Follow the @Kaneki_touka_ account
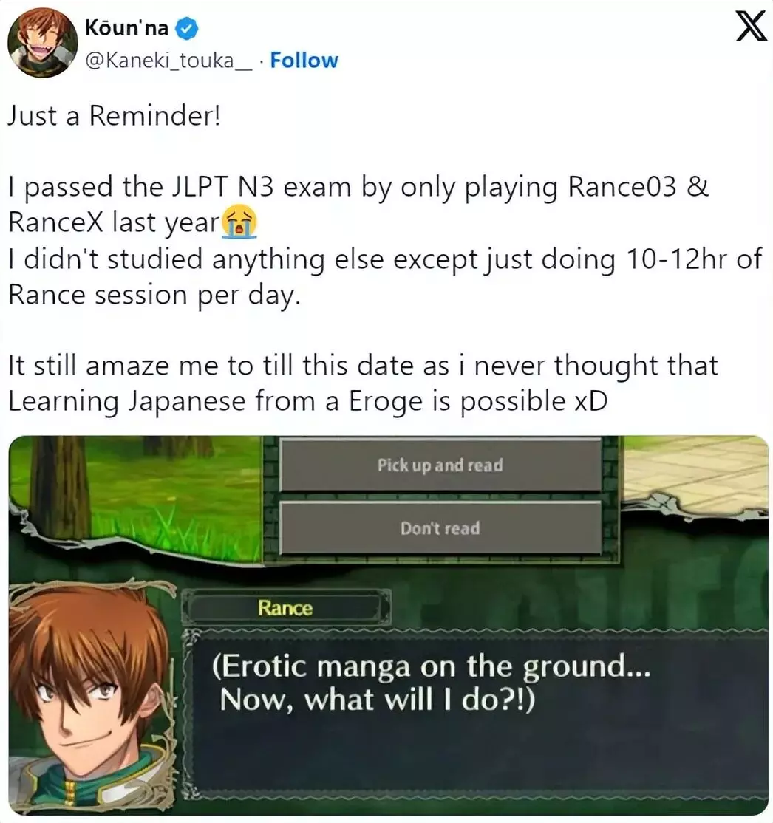 [x=304, y=61]
